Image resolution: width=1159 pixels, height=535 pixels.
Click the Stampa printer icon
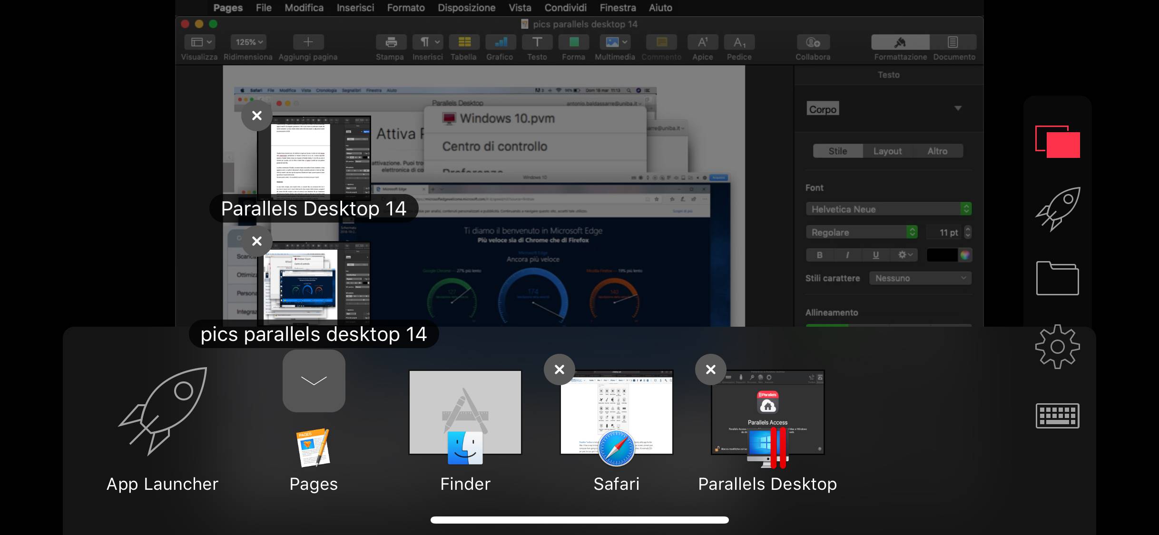click(391, 42)
